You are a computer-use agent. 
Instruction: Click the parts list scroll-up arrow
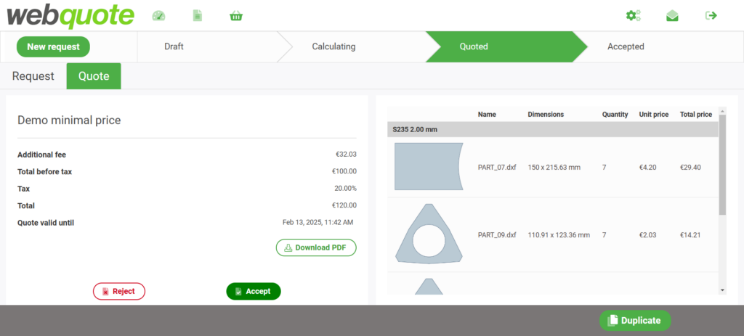coord(722,111)
